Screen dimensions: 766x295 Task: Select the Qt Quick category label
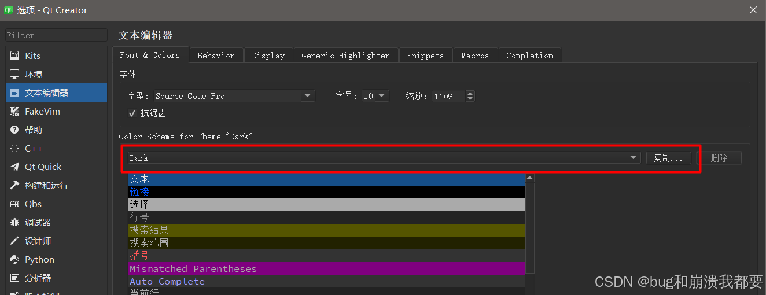click(43, 167)
